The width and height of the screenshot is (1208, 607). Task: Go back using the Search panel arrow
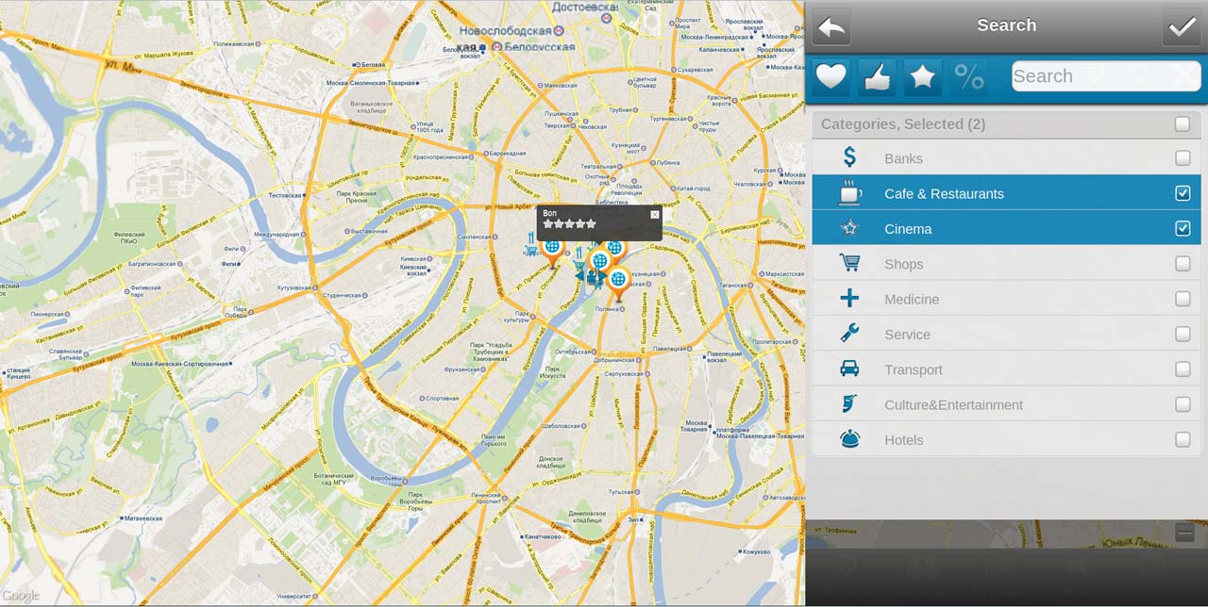831,27
